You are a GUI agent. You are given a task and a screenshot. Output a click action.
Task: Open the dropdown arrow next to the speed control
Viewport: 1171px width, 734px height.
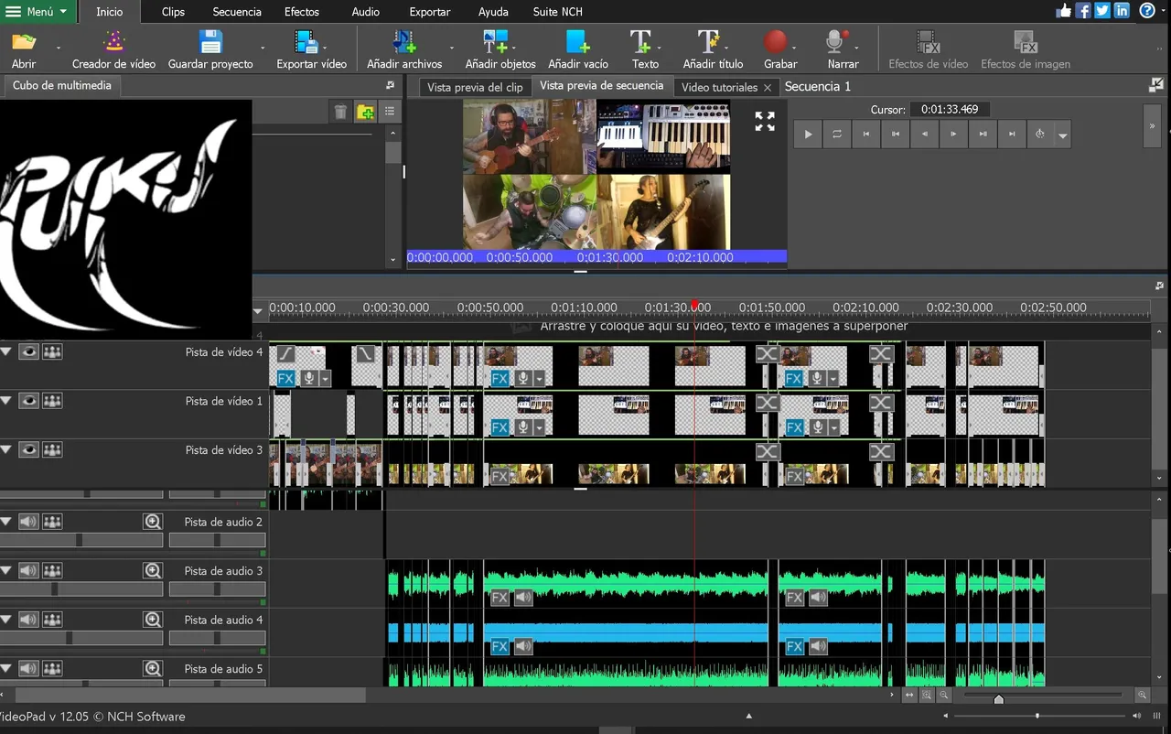1062,135
